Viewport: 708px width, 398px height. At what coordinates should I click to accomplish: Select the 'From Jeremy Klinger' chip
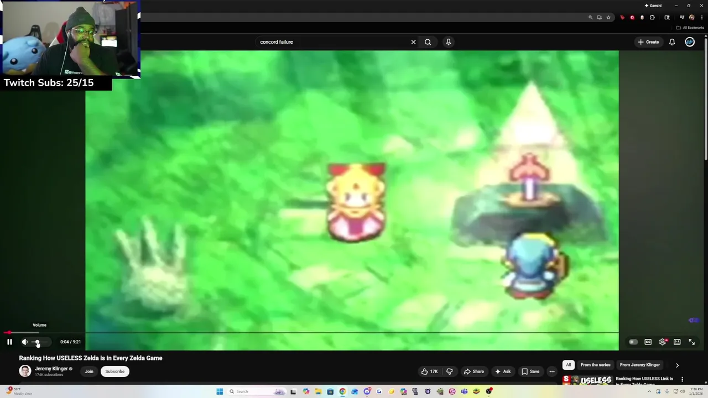(x=640, y=365)
